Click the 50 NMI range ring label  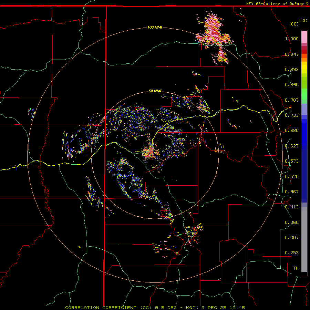[x=155, y=91]
